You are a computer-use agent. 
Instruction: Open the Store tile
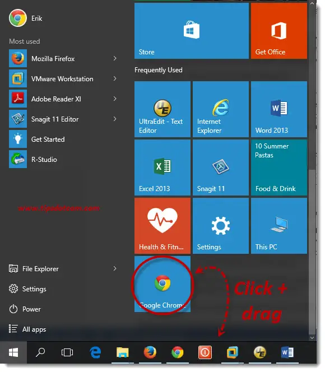pos(192,31)
